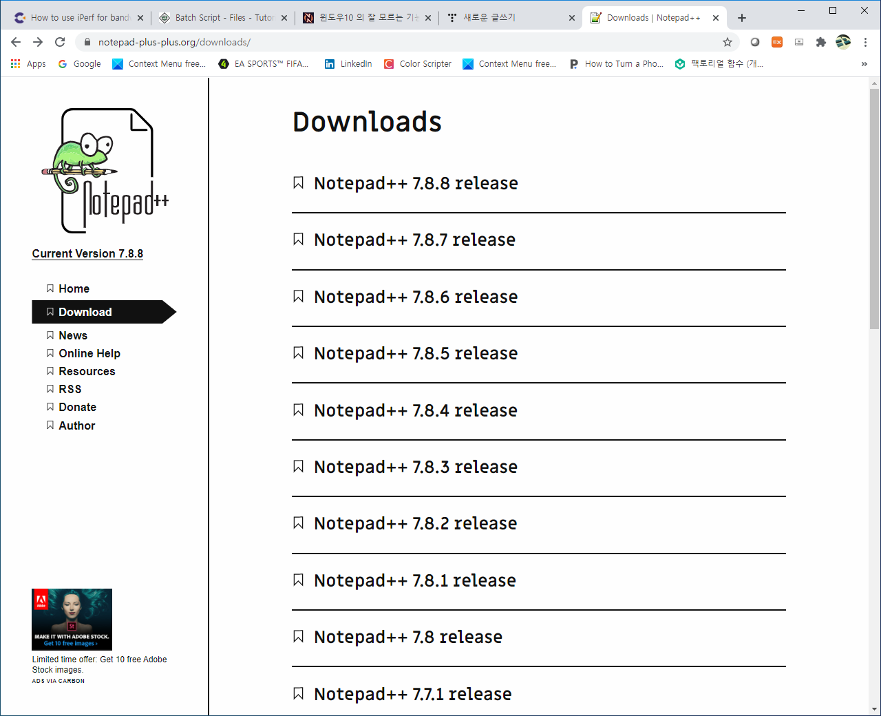Click the ADS VIA CARBON link
Image resolution: width=881 pixels, height=716 pixels.
click(59, 681)
